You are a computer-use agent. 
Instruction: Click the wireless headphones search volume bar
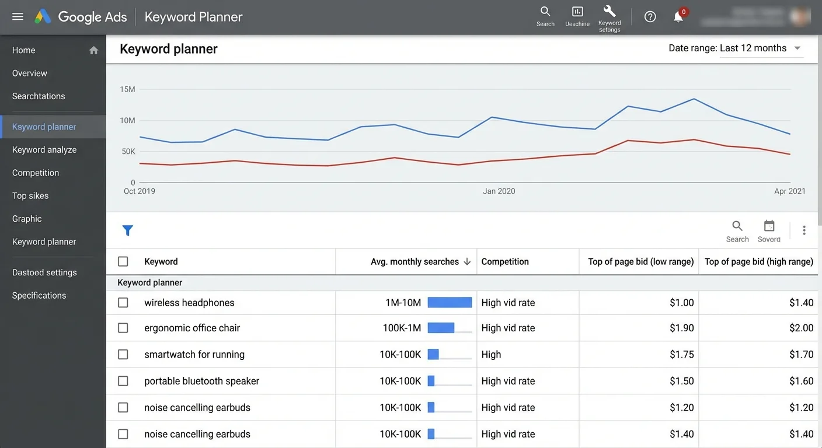(450, 303)
